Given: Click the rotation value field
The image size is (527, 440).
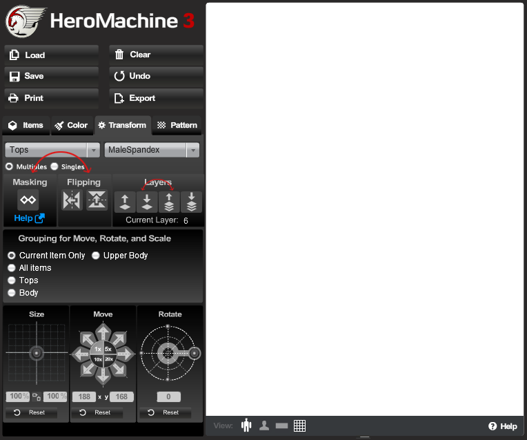Looking at the screenshot, I should 168,396.
